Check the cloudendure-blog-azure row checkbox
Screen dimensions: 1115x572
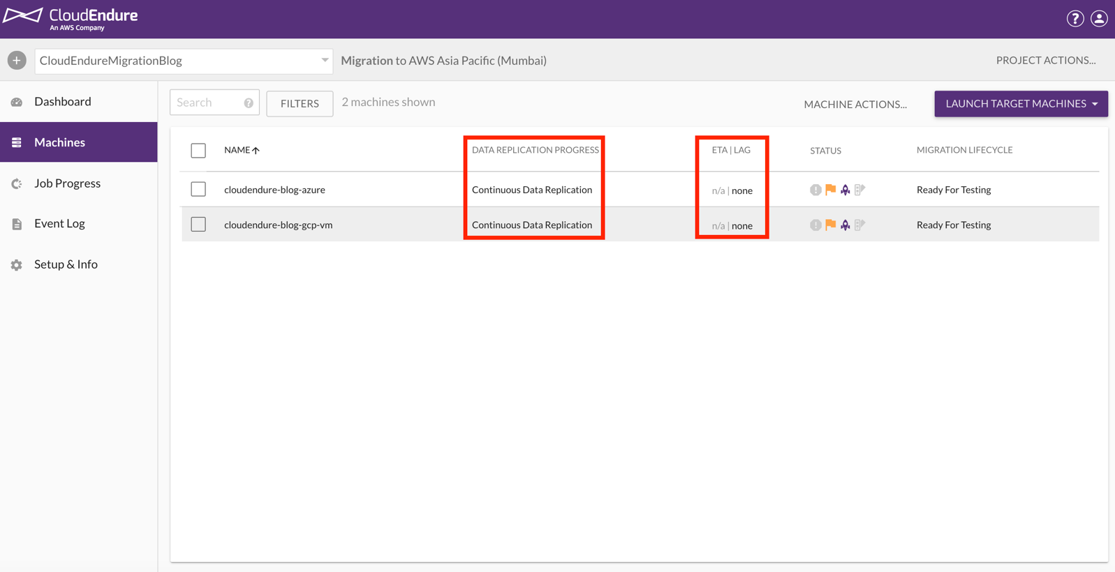point(198,189)
